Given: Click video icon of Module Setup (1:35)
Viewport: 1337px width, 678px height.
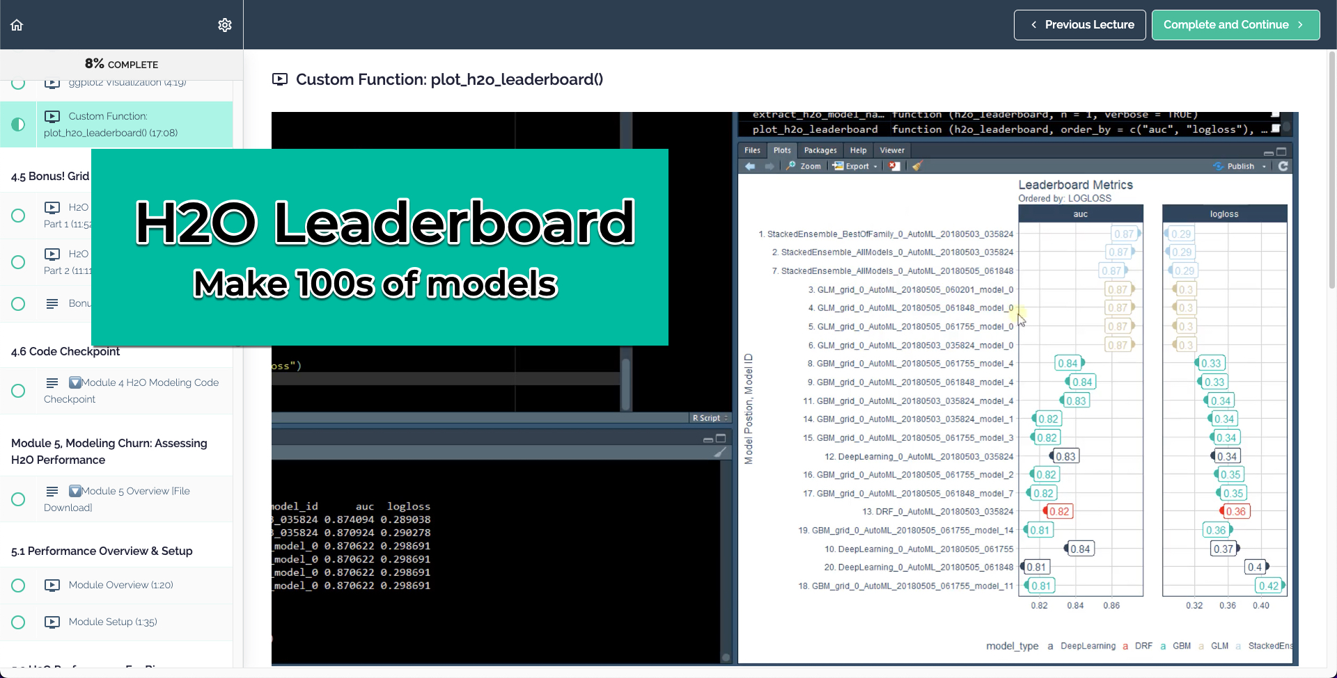Looking at the screenshot, I should [52, 622].
